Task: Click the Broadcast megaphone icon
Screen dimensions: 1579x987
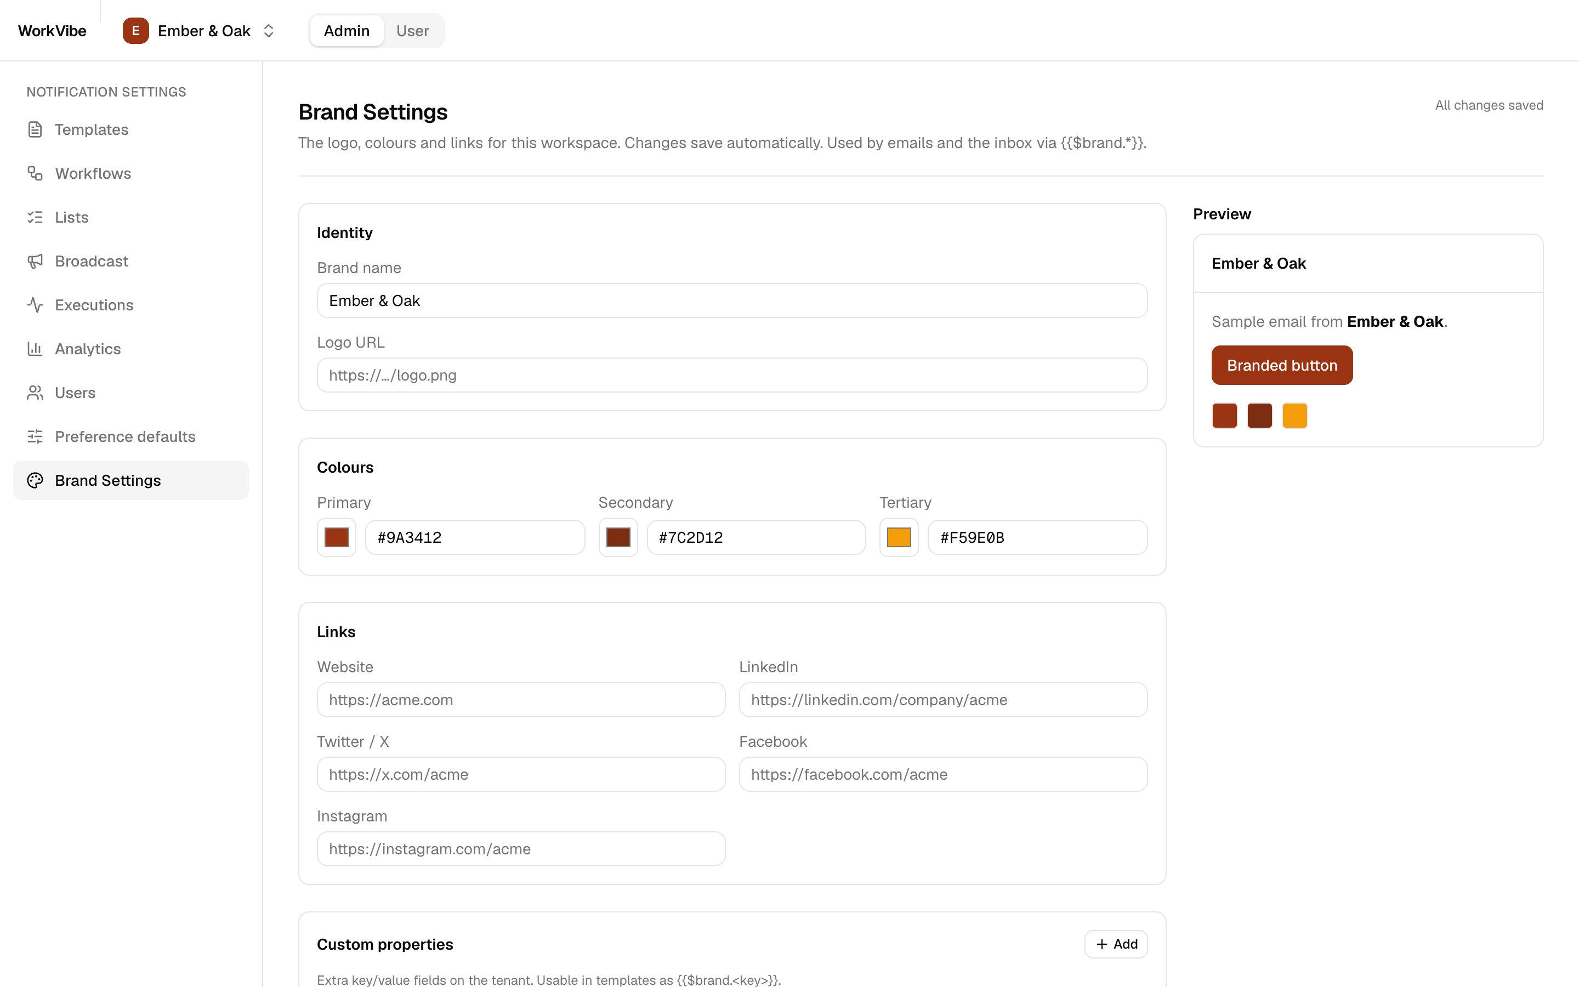Action: point(35,261)
